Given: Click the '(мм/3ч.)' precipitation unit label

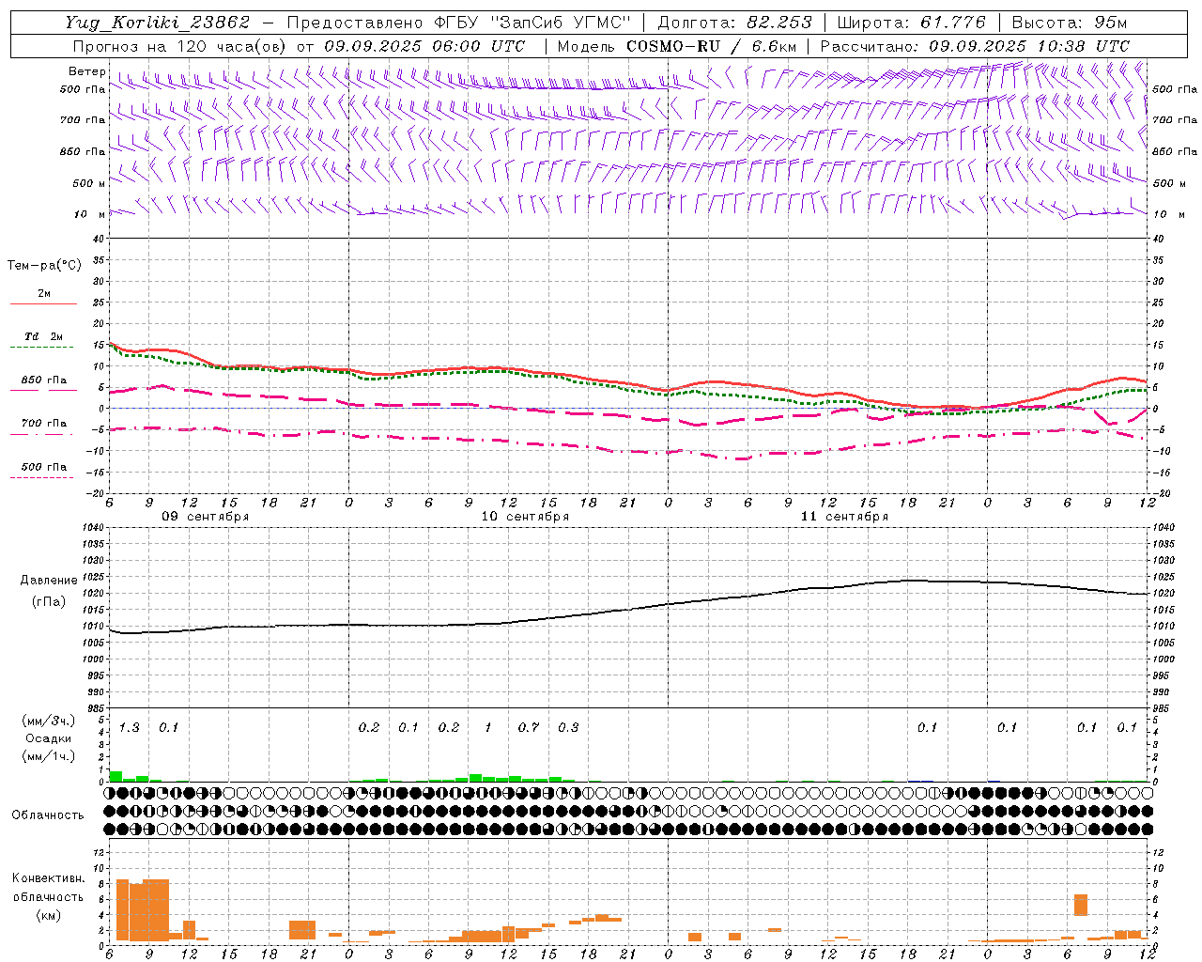Looking at the screenshot, I should pyautogui.click(x=48, y=721).
